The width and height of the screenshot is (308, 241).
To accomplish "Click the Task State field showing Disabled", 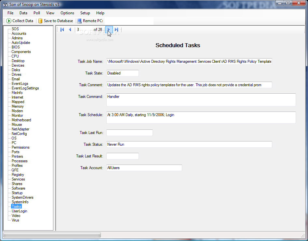I will pos(123,73).
